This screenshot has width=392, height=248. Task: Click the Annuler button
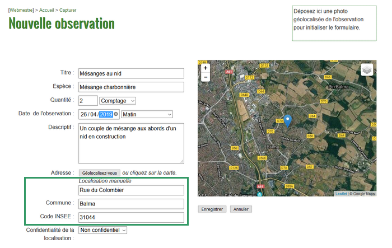click(241, 209)
